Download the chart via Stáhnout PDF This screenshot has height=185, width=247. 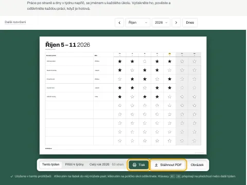pos(168,165)
